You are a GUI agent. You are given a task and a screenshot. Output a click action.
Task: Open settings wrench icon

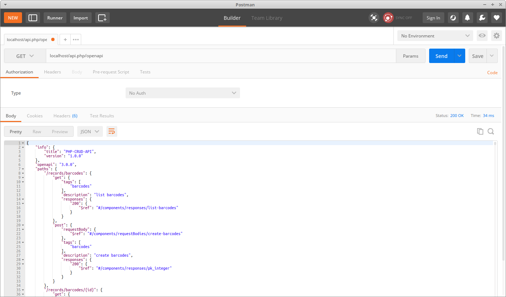[482, 18]
